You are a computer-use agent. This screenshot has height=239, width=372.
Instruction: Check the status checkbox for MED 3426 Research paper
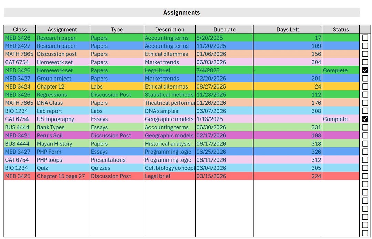click(365, 38)
